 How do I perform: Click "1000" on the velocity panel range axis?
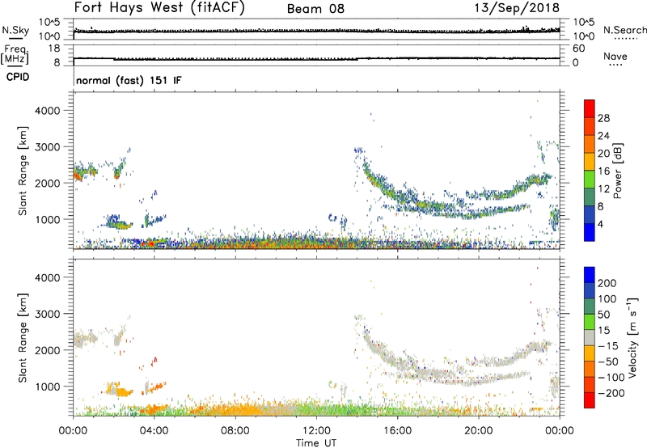pyautogui.click(x=48, y=386)
